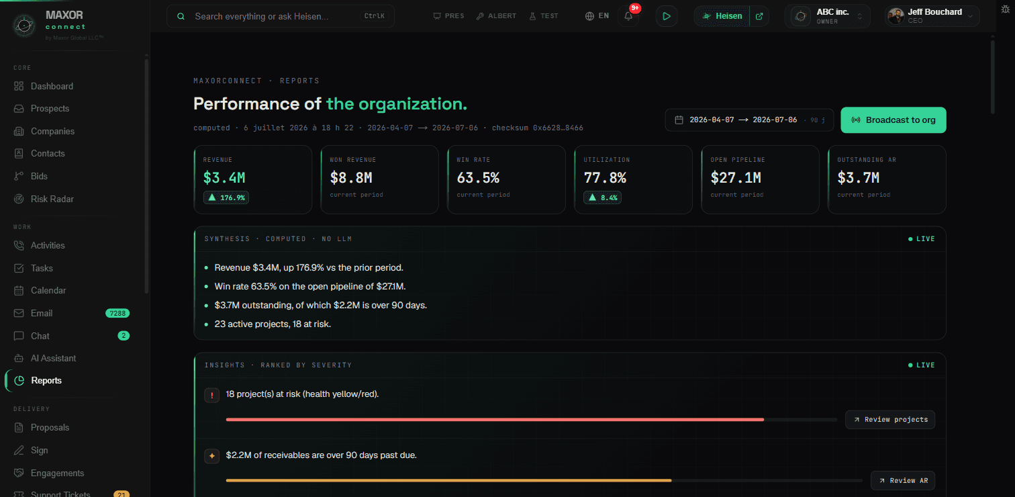Click the Won Revenue $8.8M card

click(379, 180)
